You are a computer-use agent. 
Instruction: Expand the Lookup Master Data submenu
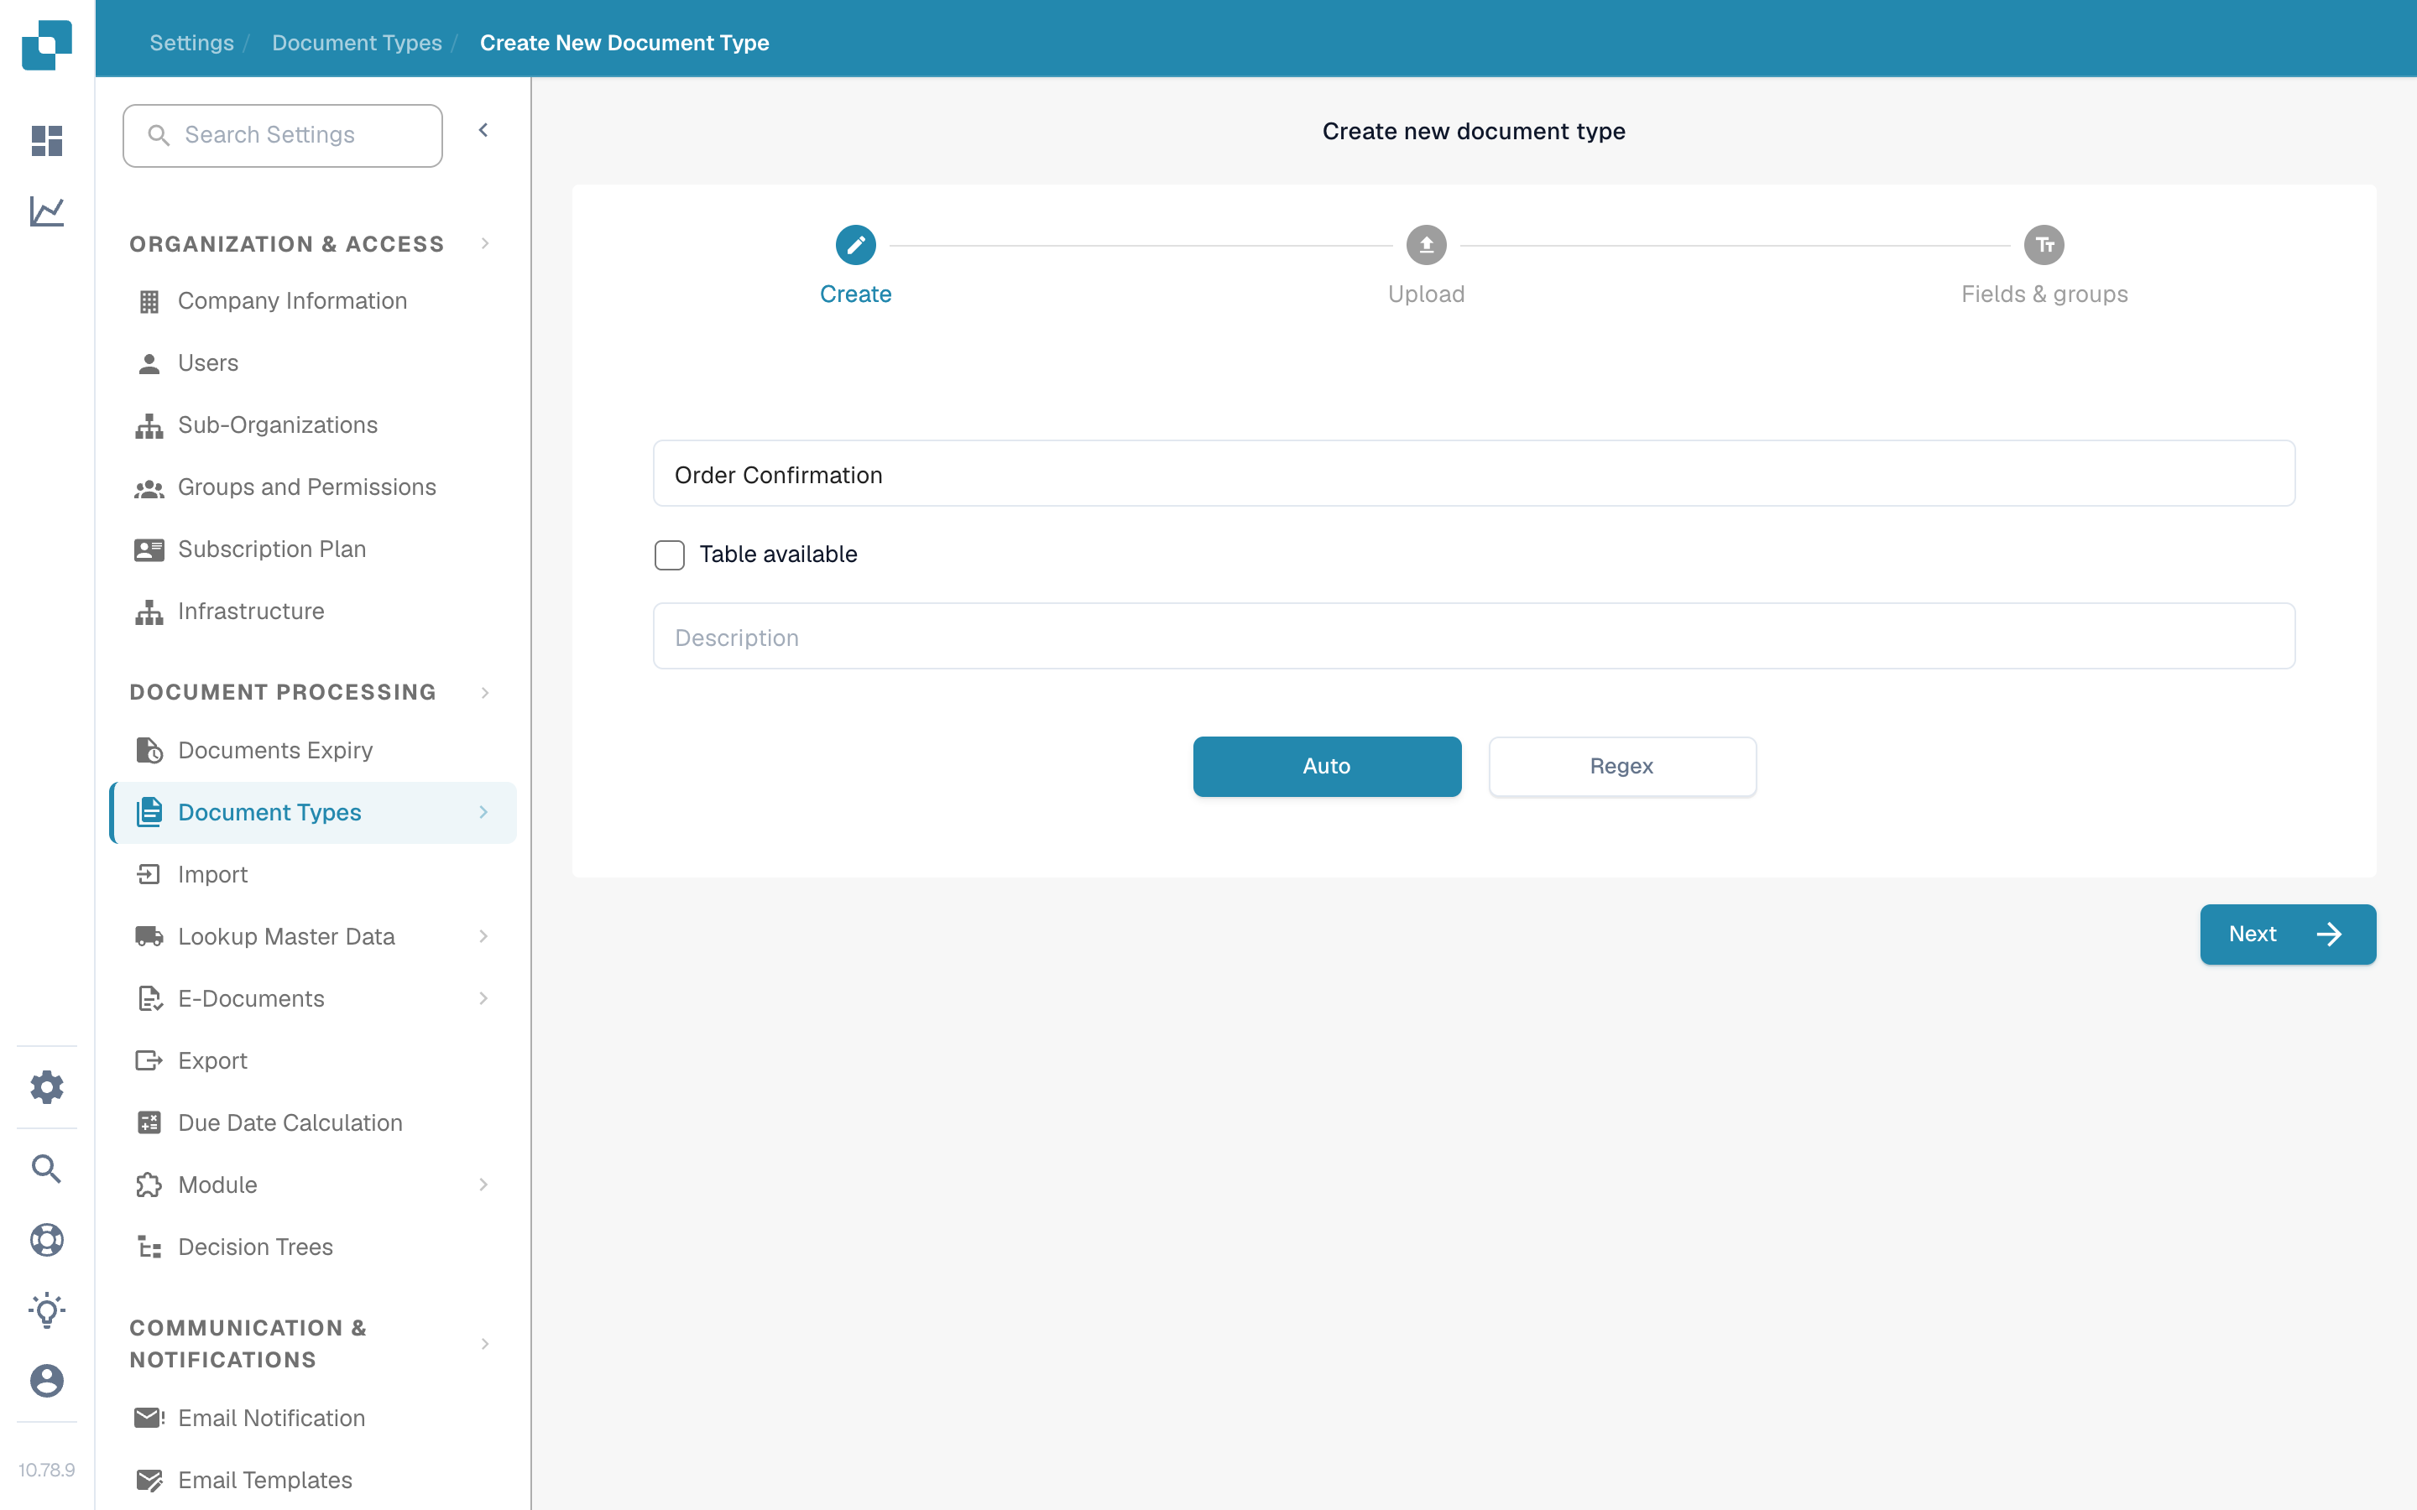pos(483,935)
